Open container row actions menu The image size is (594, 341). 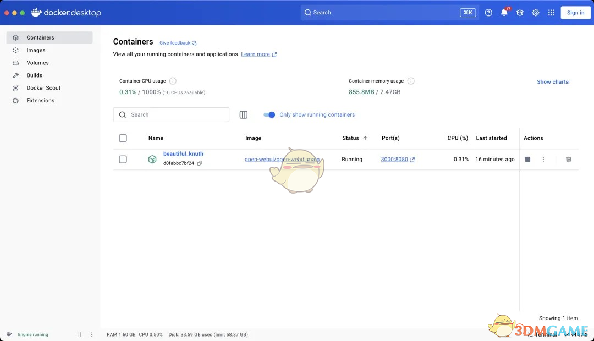click(x=543, y=159)
